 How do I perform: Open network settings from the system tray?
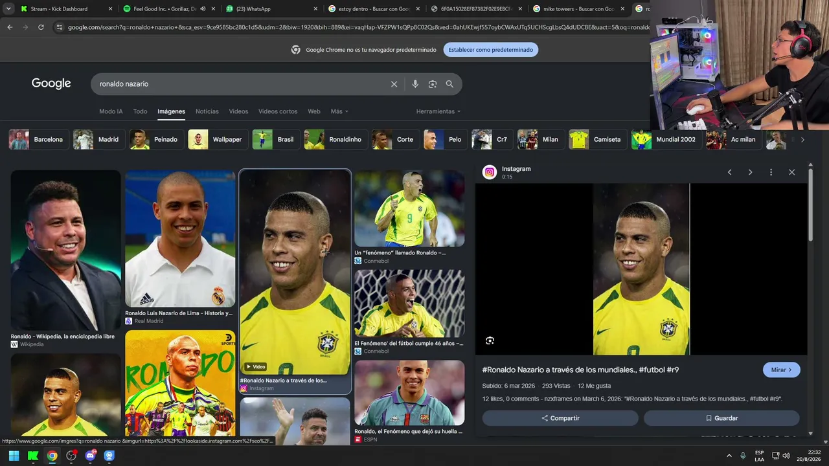click(x=775, y=456)
